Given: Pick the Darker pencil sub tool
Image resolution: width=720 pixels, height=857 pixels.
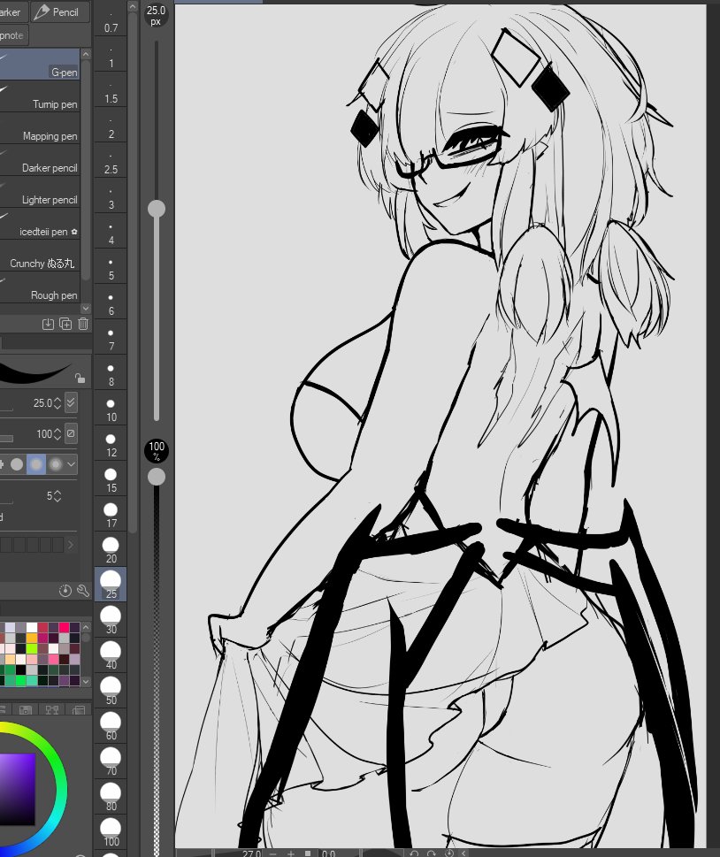Looking at the screenshot, I should 40,161.
